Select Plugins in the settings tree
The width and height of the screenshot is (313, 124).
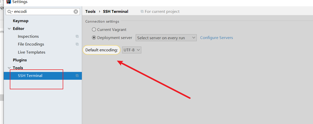coord(20,60)
